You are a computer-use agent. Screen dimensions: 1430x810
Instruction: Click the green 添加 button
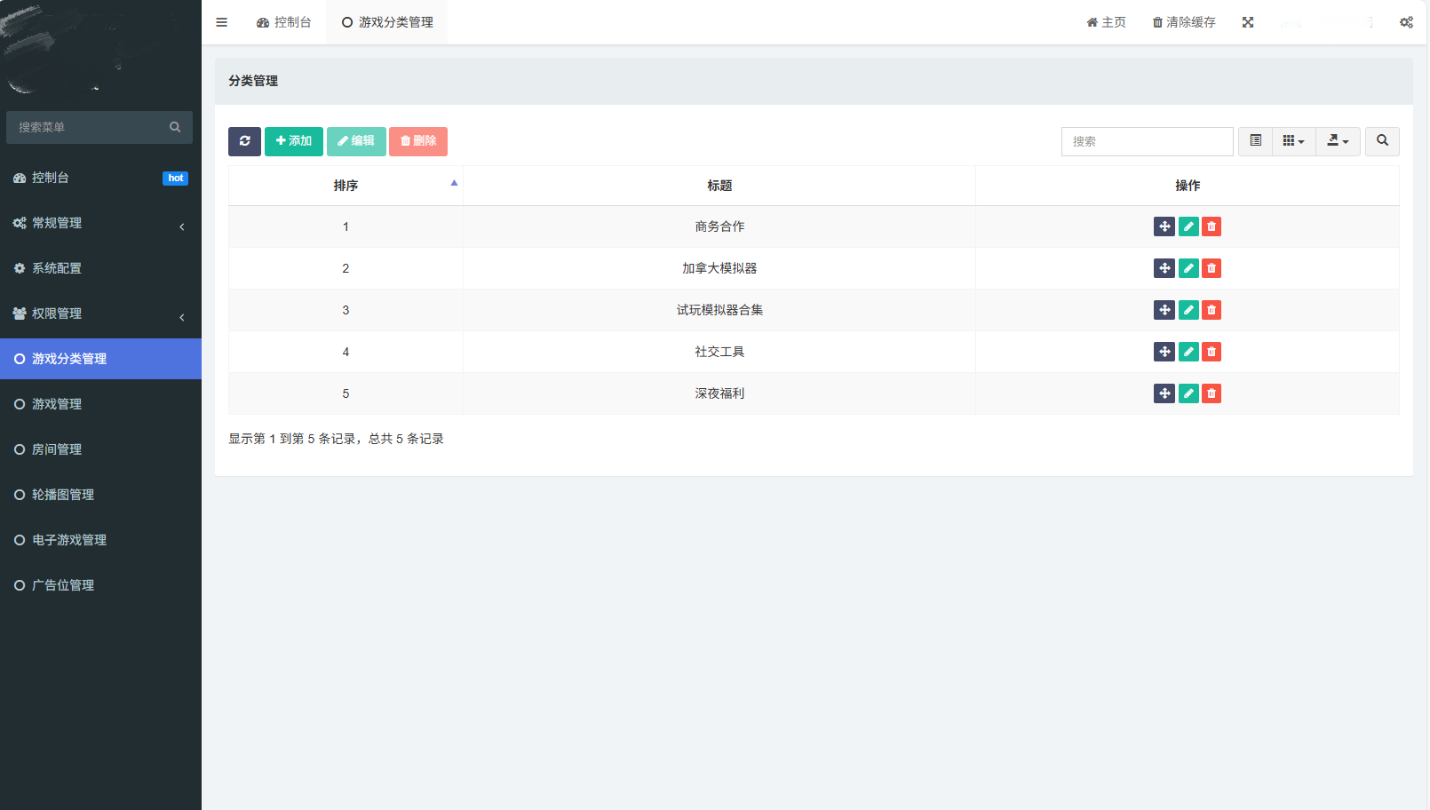pyautogui.click(x=294, y=141)
